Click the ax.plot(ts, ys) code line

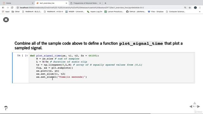[x=48, y=71]
